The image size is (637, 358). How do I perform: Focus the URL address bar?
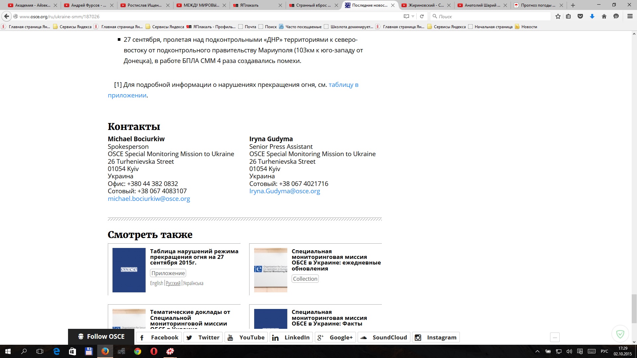[x=209, y=16]
